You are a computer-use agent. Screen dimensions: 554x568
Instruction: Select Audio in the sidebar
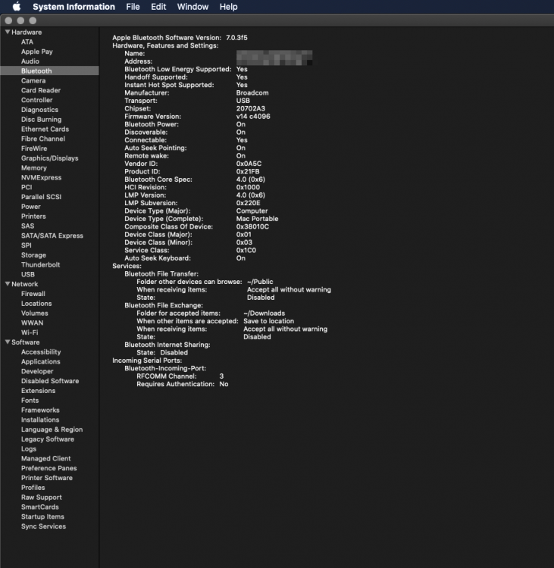30,61
